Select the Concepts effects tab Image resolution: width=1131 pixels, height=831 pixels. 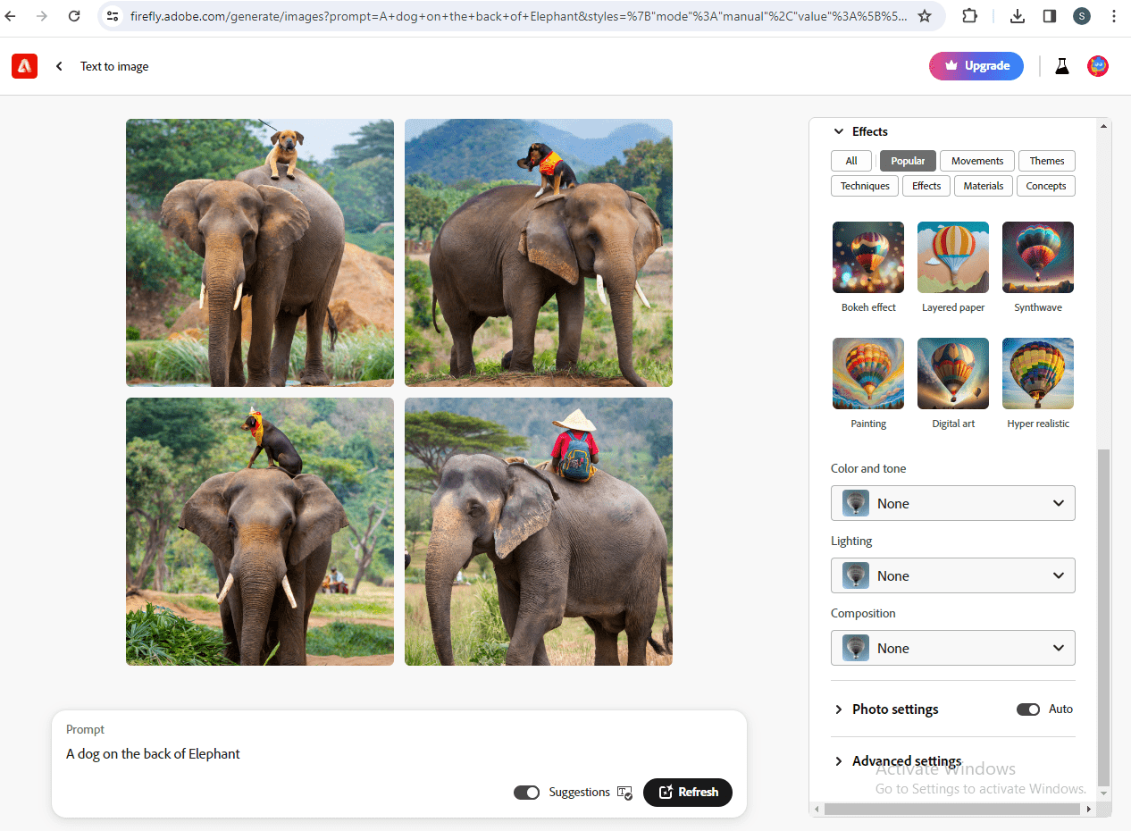tap(1046, 186)
